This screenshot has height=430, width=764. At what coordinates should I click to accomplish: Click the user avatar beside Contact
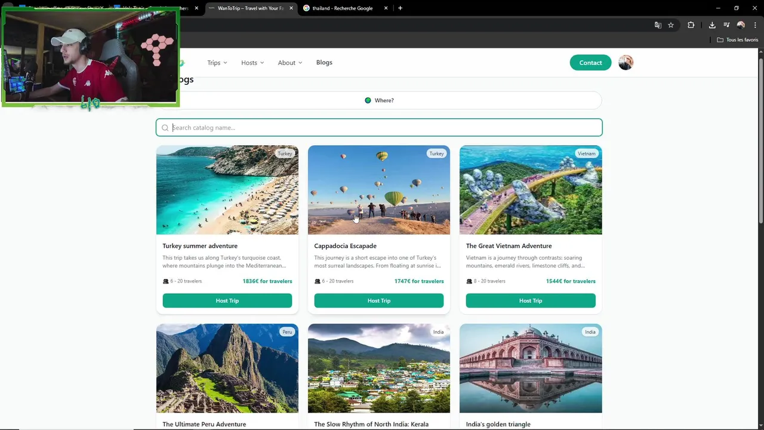pyautogui.click(x=626, y=63)
